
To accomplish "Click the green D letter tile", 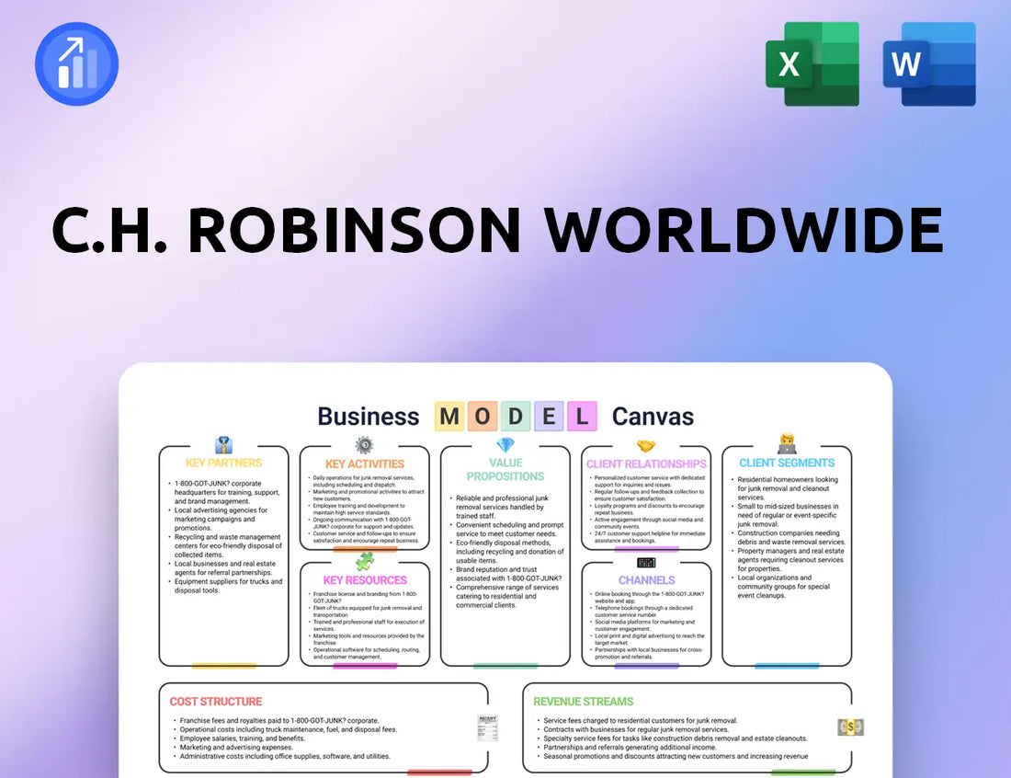I will [516, 416].
